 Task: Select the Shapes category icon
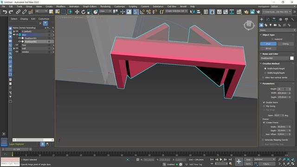coord(266,25)
